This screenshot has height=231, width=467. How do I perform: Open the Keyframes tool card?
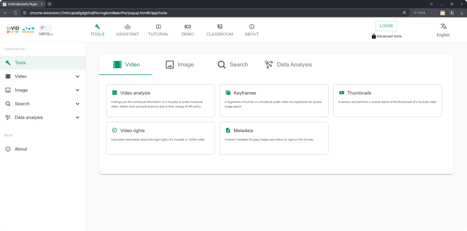(x=274, y=100)
